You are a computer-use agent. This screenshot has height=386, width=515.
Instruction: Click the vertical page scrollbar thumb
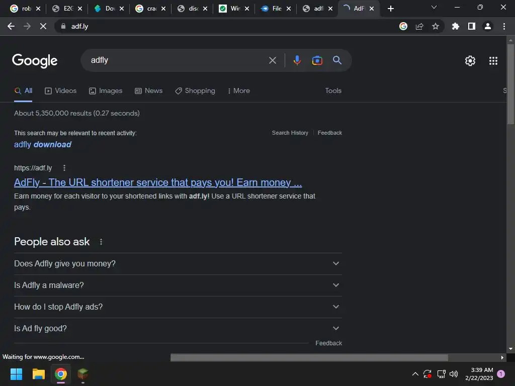click(x=510, y=84)
